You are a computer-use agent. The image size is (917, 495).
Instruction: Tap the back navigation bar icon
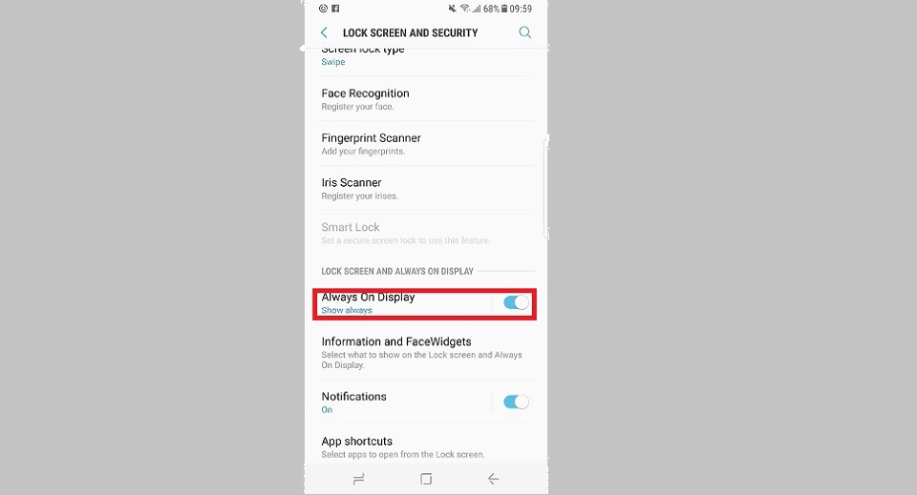(x=493, y=479)
